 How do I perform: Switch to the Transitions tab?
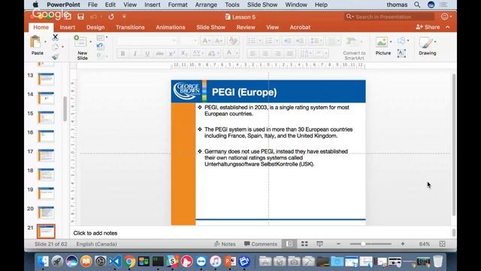(130, 27)
